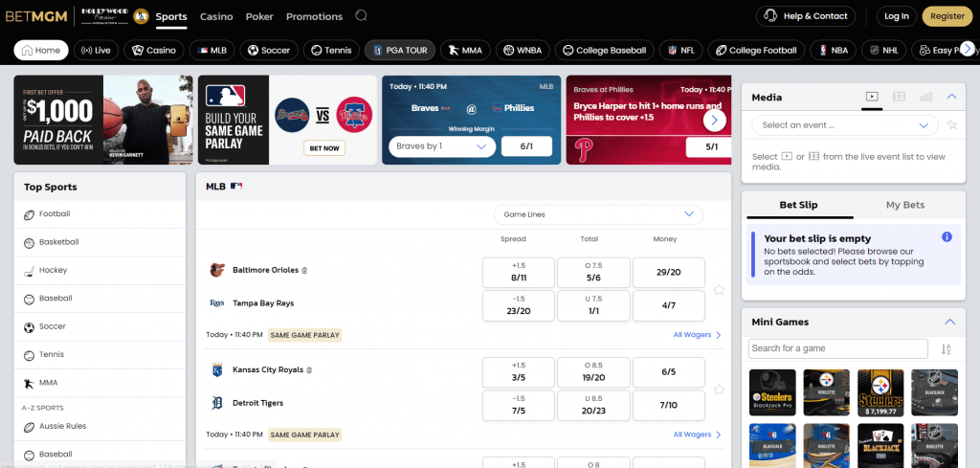Select the College Football chip
The width and height of the screenshot is (980, 468).
[x=756, y=50]
